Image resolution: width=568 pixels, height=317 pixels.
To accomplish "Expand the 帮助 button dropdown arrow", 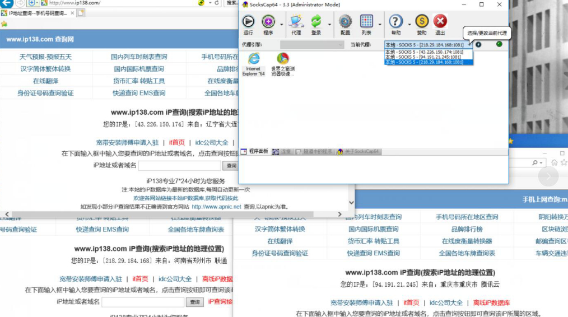I will (x=409, y=25).
